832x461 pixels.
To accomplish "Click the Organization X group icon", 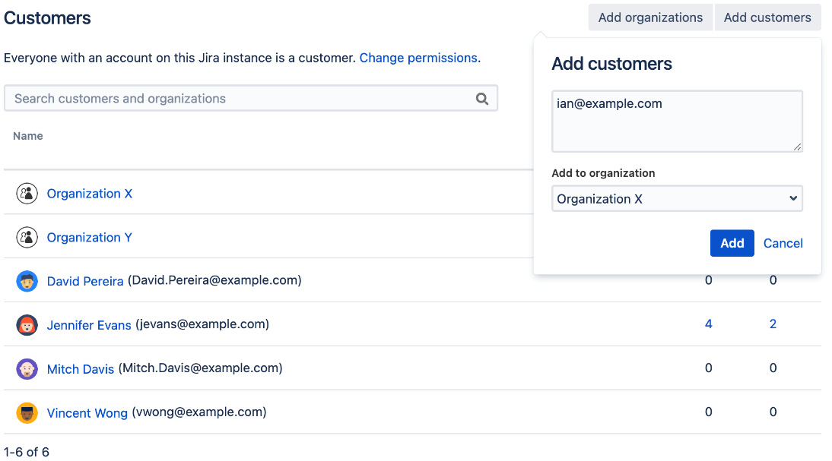I will [x=27, y=193].
